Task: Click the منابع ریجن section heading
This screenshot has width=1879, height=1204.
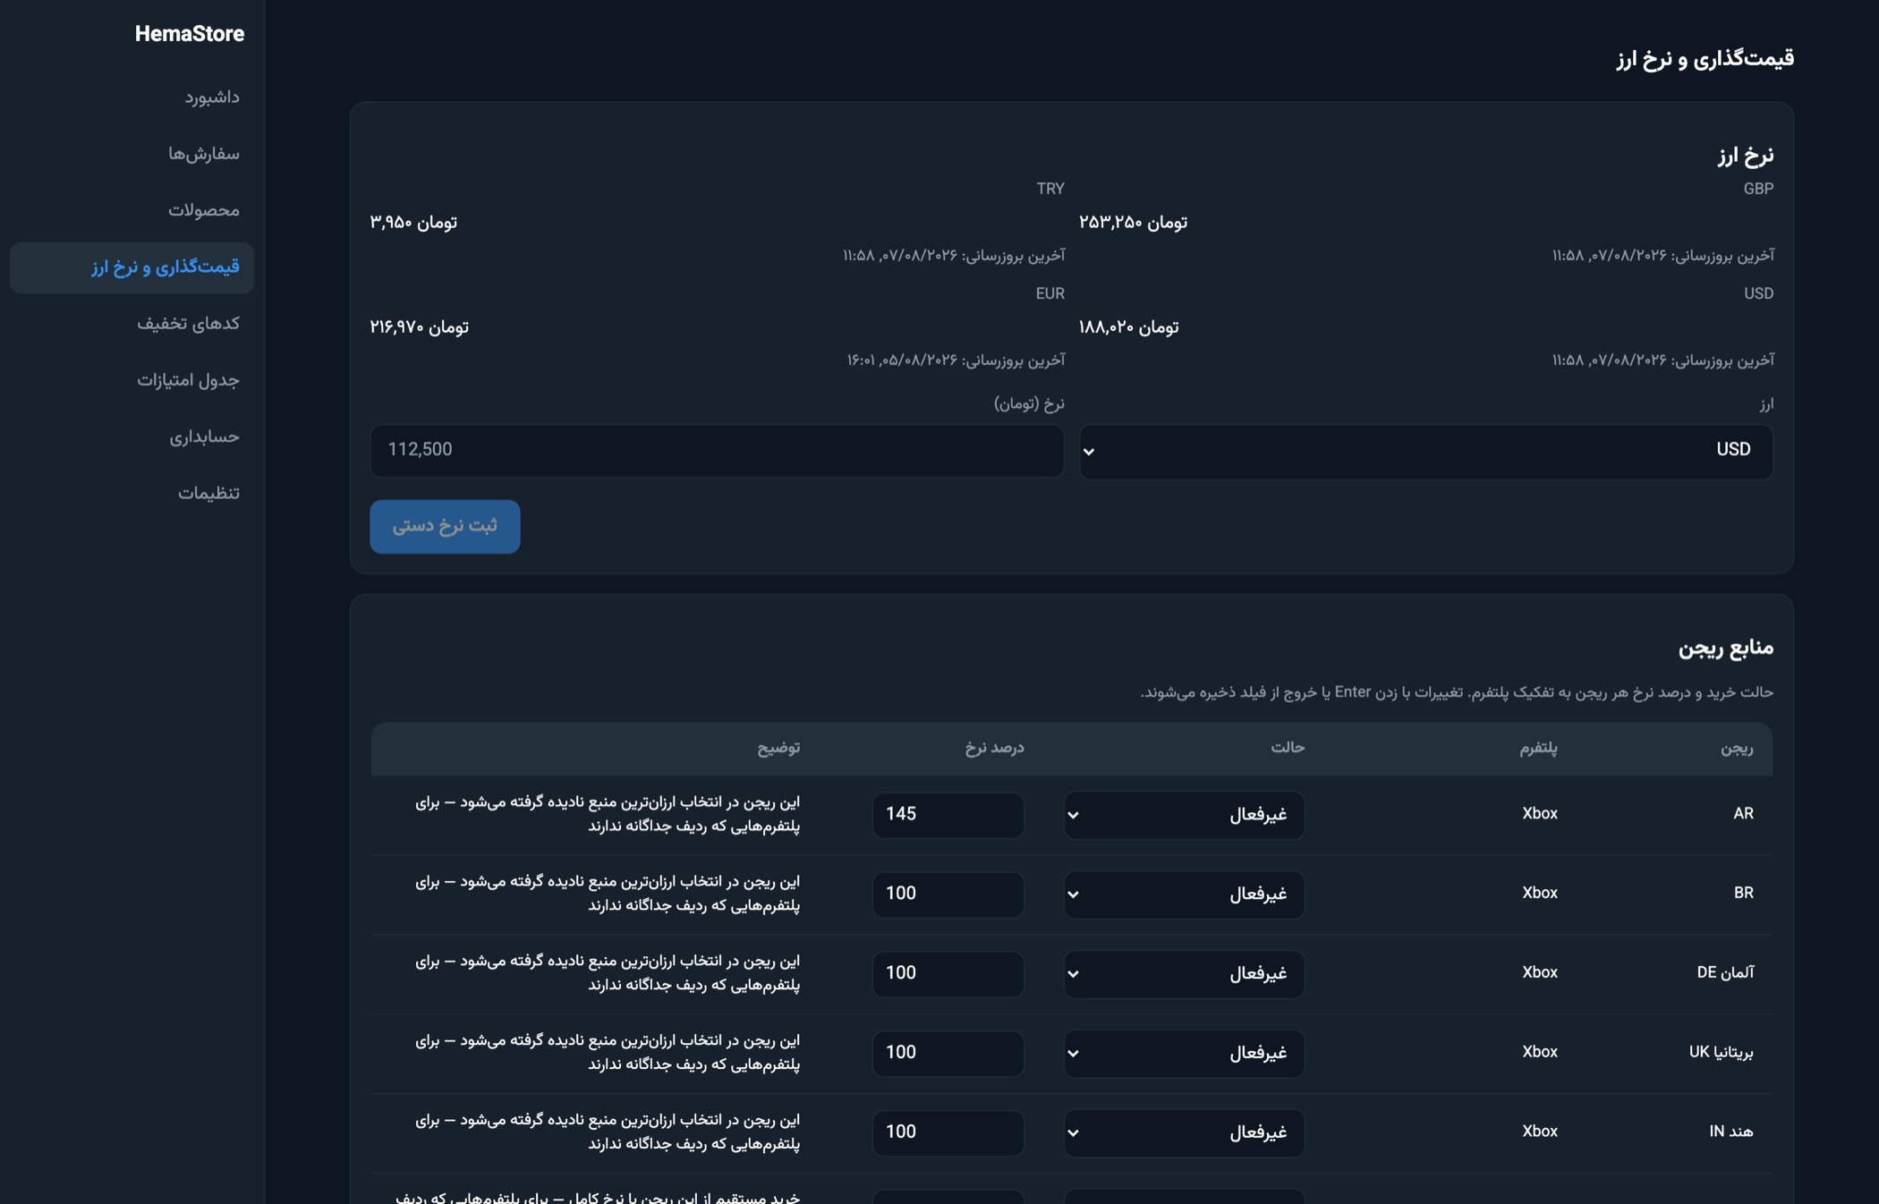Action: click(1725, 648)
